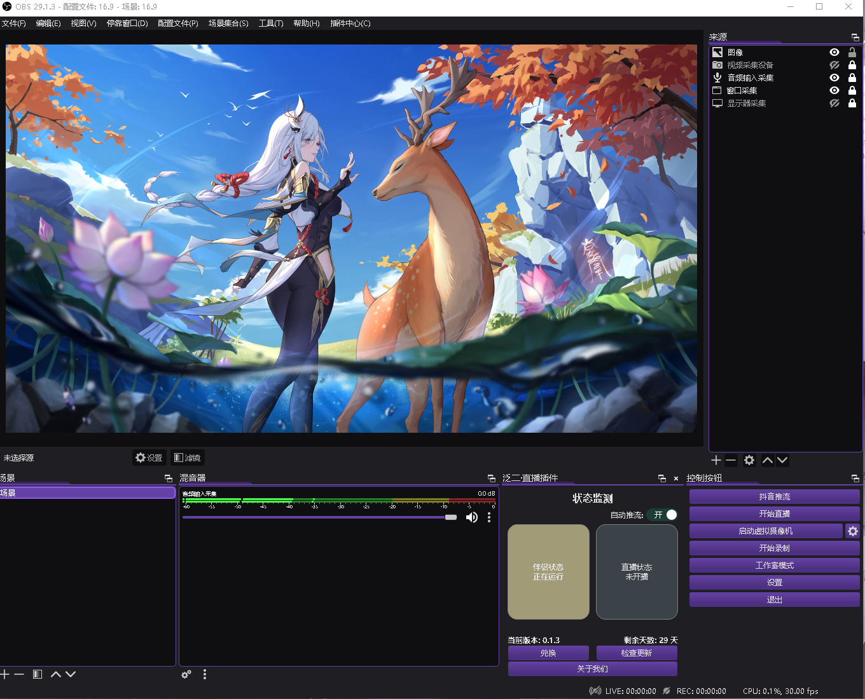Remove selected source with minus icon
The image size is (865, 699).
[731, 460]
